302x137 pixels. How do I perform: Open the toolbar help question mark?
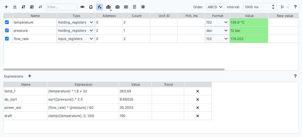(295, 7)
